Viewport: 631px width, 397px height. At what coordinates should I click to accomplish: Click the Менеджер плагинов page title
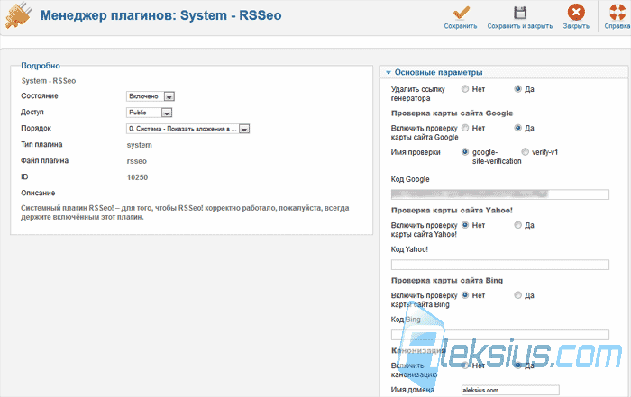click(160, 15)
